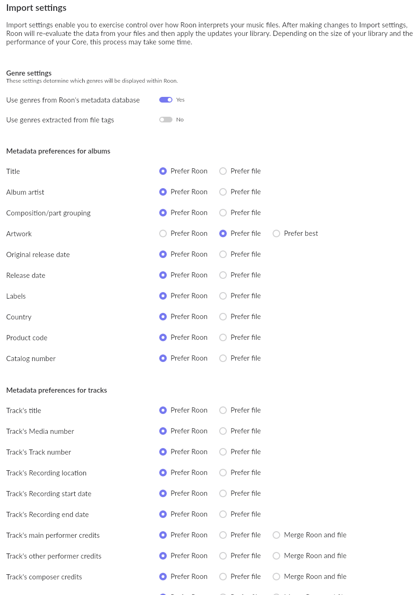This screenshot has height=595, width=420.
Task: Select Prefer file for Product code
Action: [x=223, y=337]
